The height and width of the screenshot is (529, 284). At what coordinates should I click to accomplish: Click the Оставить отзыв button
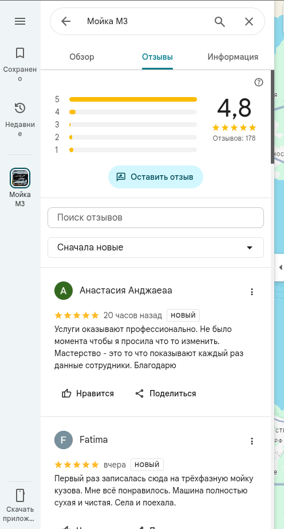[156, 177]
